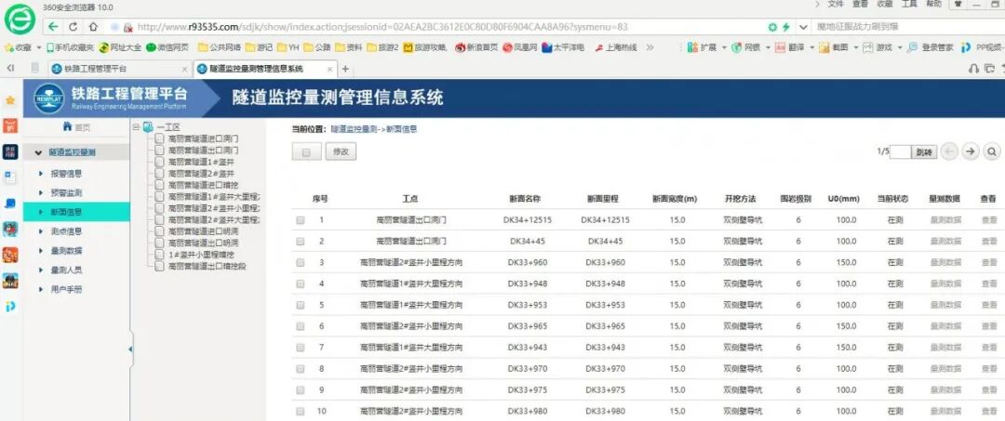Check the row 2 checkbox

(300, 242)
